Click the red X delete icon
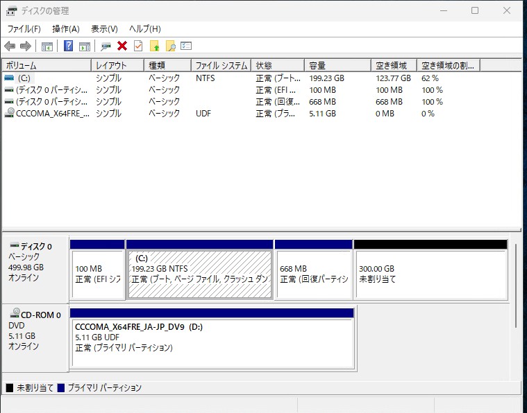This screenshot has height=413, width=527. click(122, 46)
